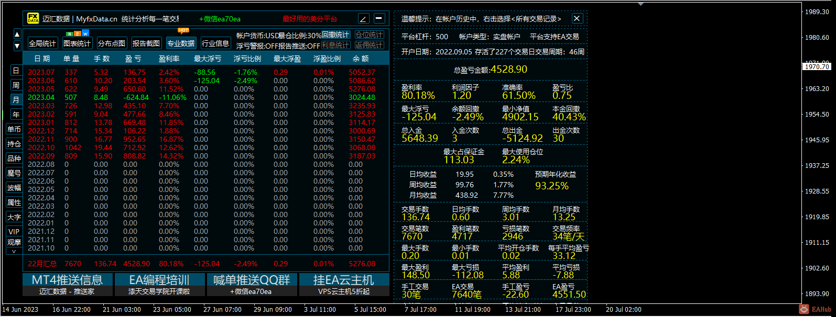Click current price marker 1970.70
Image resolution: width=836 pixels, height=317 pixels.
[818, 66]
